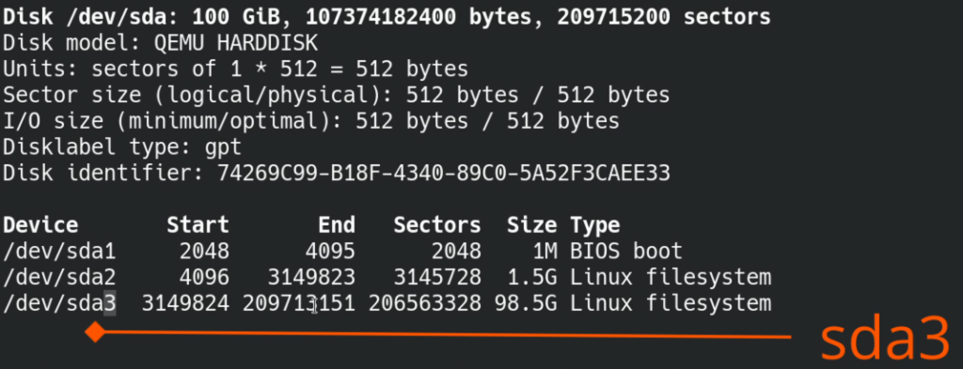
Task: Click the sda3 sector count 206563328
Action: point(425,303)
